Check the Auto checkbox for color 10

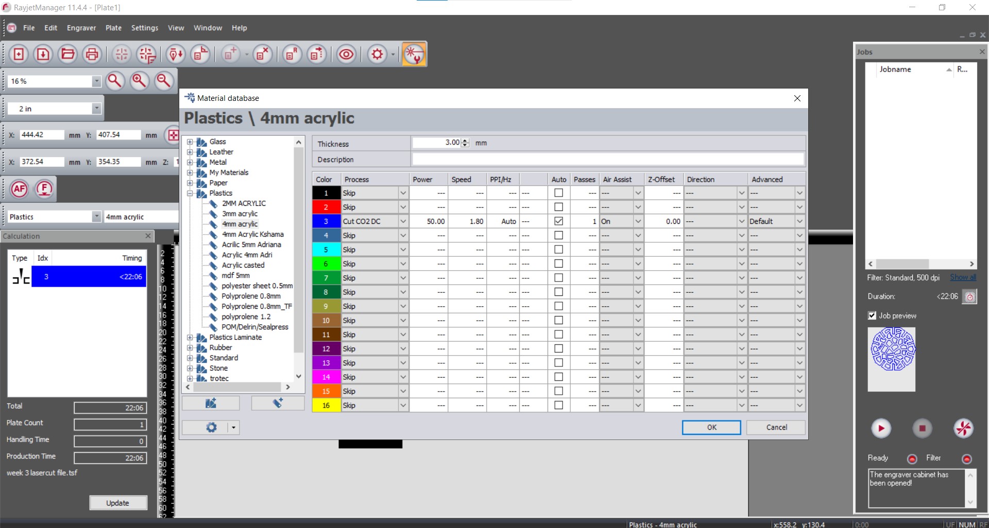558,320
